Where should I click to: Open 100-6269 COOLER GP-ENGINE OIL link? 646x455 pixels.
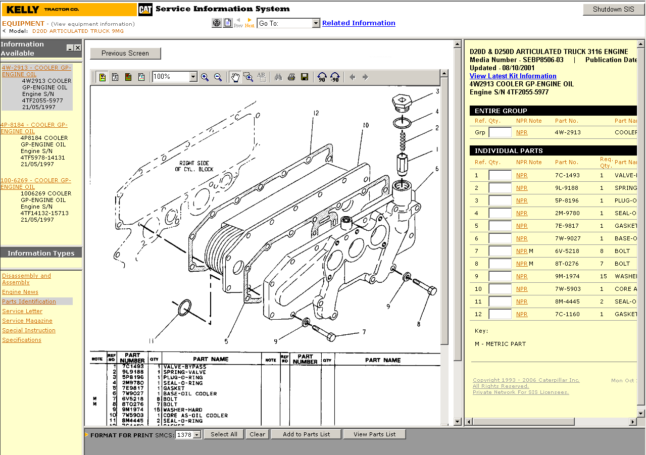[x=36, y=183]
